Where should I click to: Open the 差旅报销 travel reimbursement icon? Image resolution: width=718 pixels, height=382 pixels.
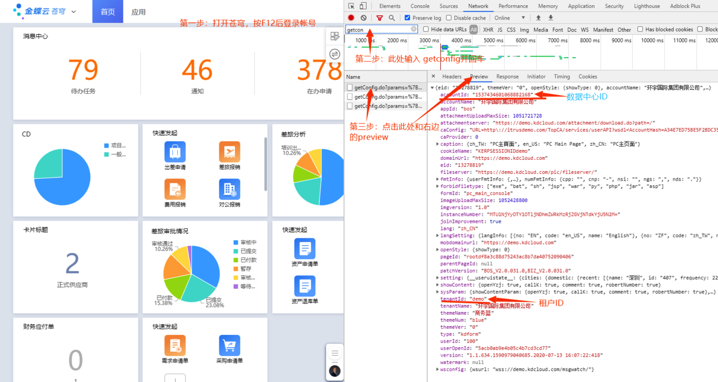pos(229,152)
